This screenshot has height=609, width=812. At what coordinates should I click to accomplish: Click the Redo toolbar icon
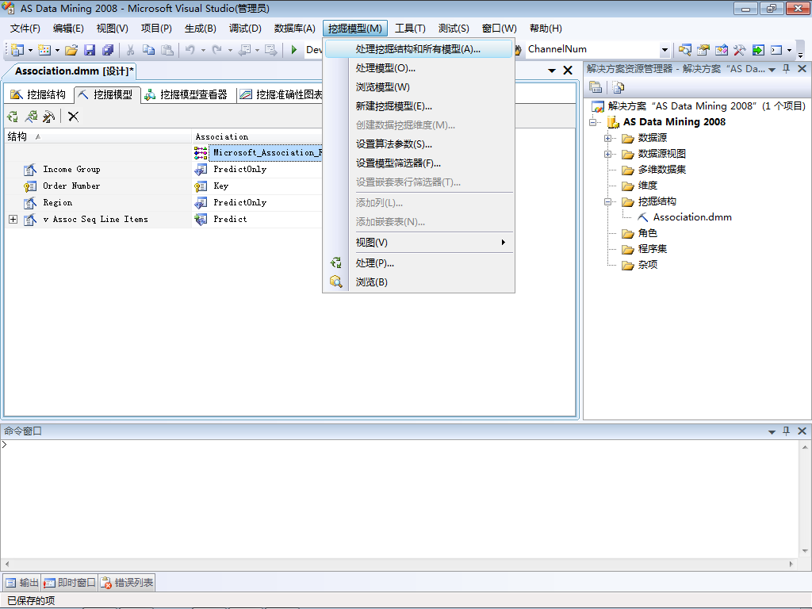tap(217, 50)
